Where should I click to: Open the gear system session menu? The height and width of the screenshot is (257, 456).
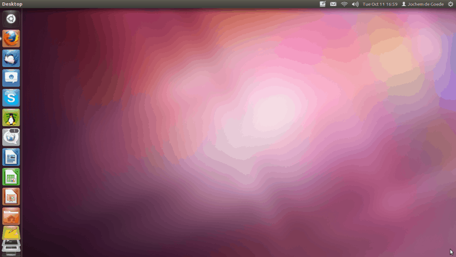(451, 4)
